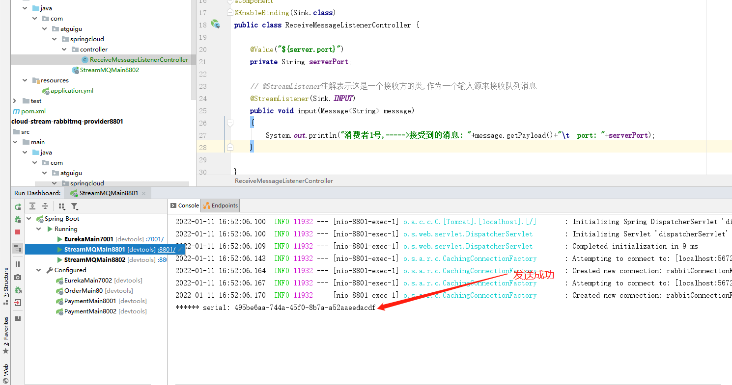
Task: Select the cloud-stream-rabbitmq-provider8801 module
Action: point(67,122)
